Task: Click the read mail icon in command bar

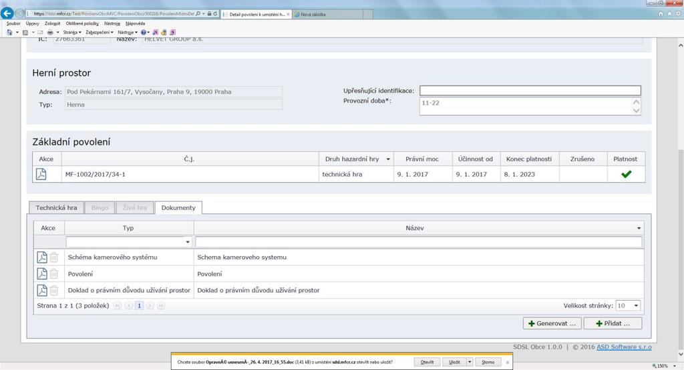Action: [39, 32]
